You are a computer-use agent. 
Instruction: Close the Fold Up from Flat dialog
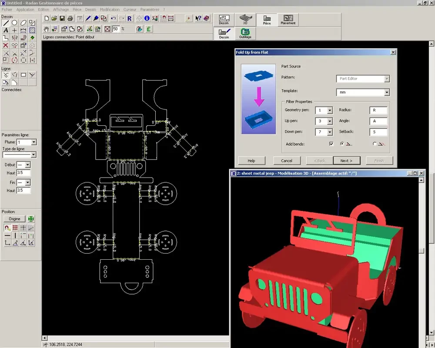(393, 52)
